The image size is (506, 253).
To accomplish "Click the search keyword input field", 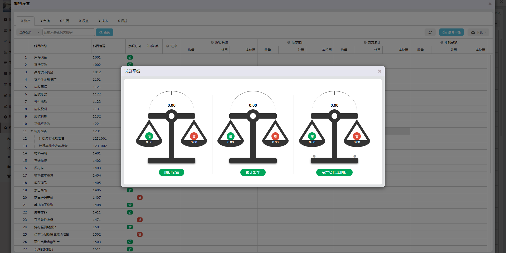I will pos(69,32).
